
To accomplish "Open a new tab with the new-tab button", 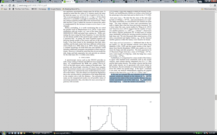I will [x=200, y=2].
